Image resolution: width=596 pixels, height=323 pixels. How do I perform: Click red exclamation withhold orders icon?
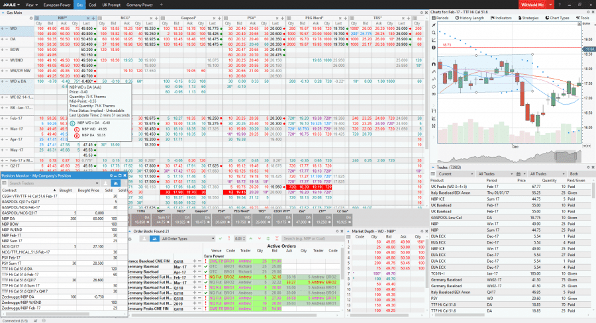229,239
